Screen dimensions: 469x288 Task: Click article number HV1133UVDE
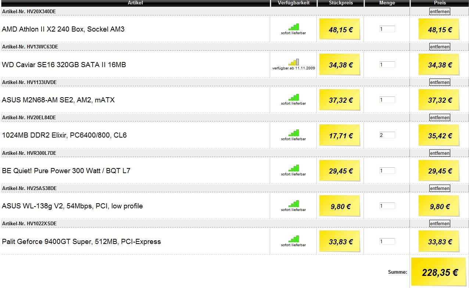(x=42, y=82)
